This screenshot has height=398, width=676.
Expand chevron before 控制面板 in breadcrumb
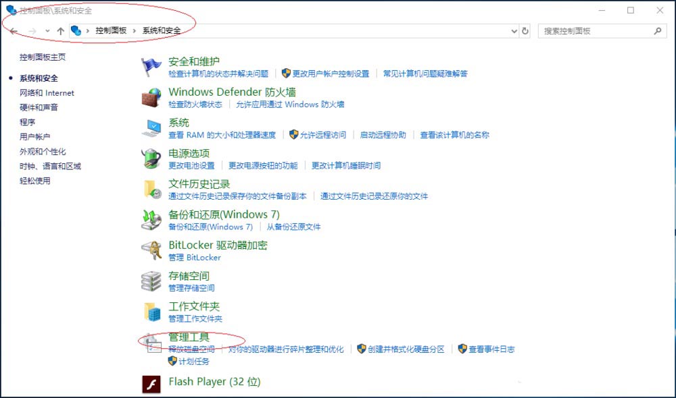(x=87, y=30)
